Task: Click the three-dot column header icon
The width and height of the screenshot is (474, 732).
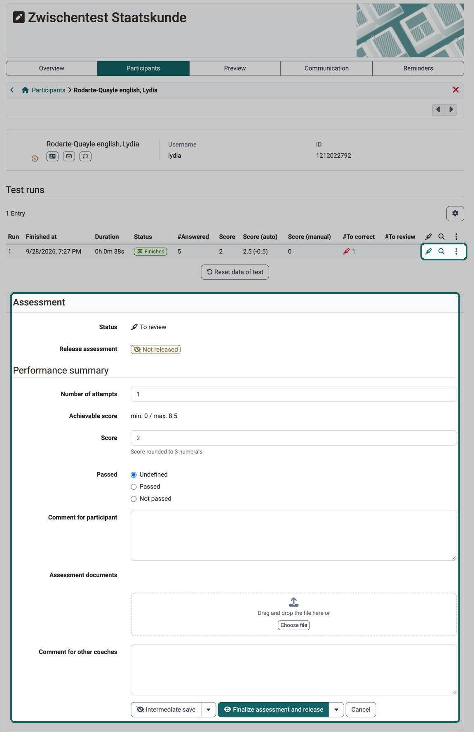Action: (x=456, y=236)
